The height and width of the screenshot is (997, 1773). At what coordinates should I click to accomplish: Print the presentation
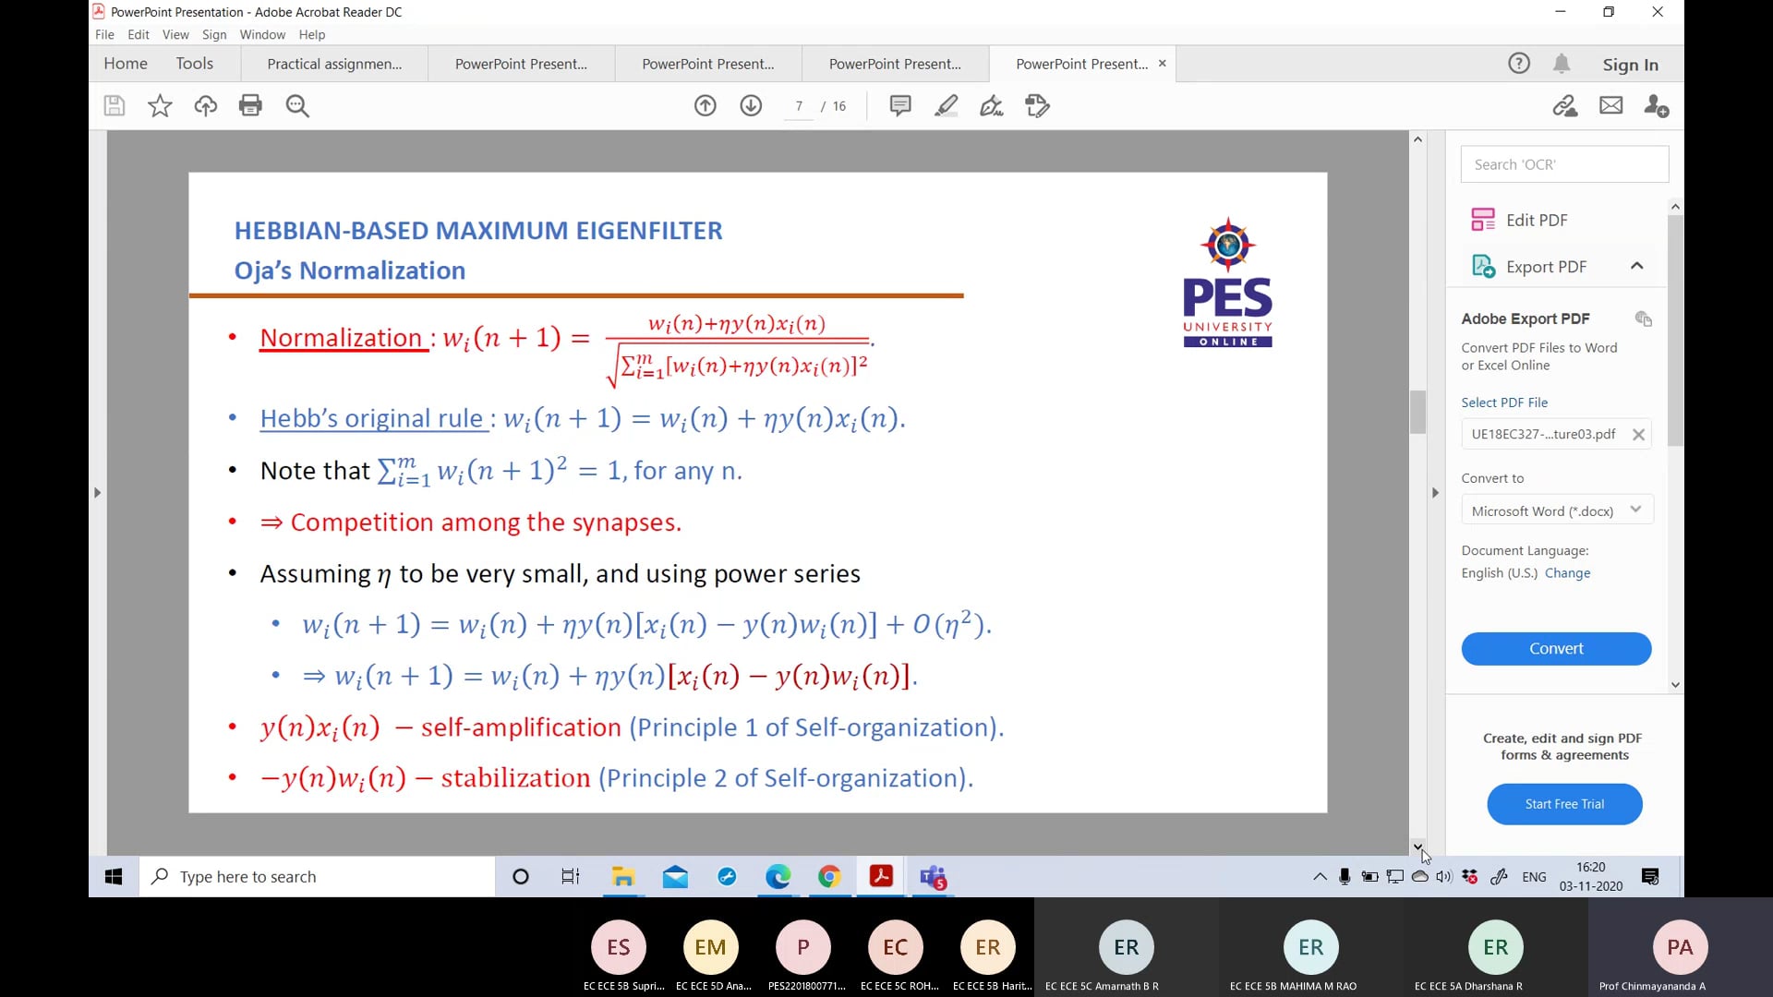click(250, 105)
